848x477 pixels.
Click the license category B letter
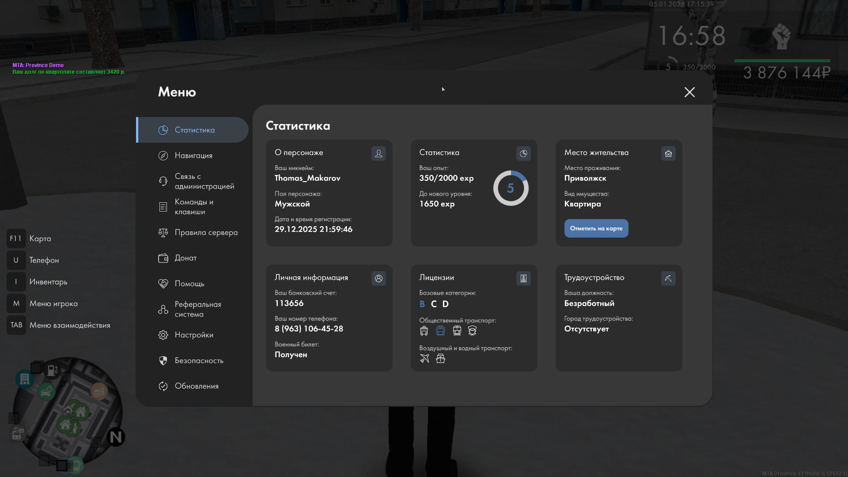click(x=422, y=304)
